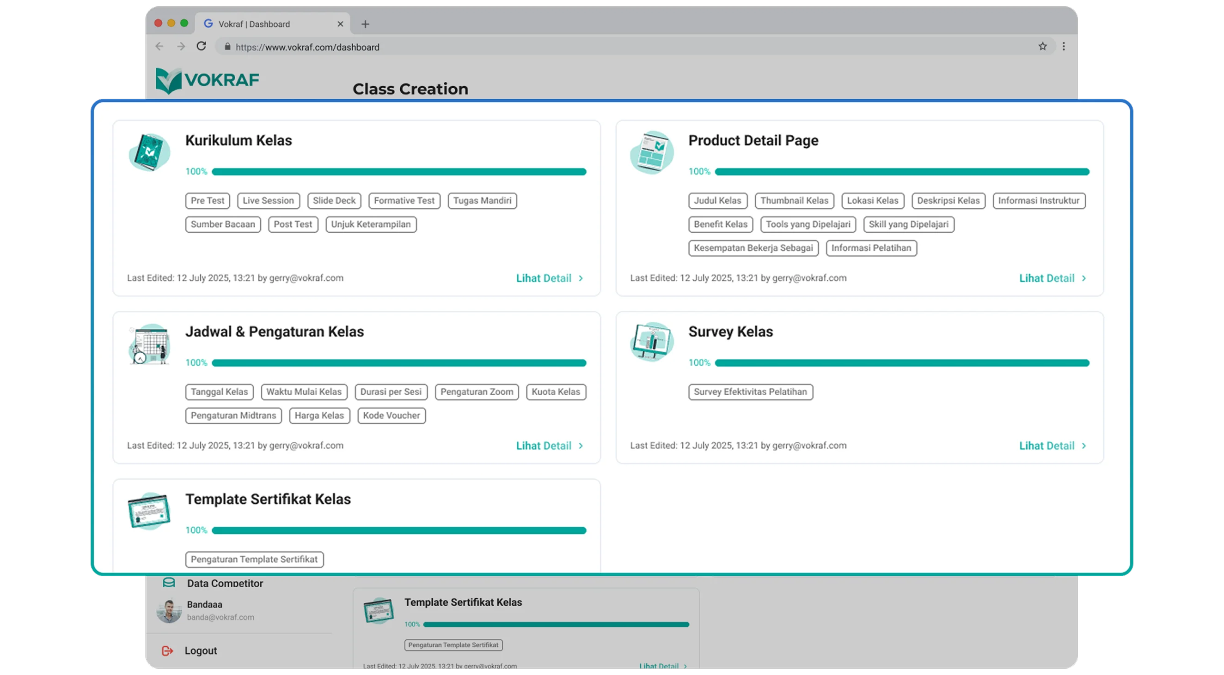Viewport: 1224px width, 675px height.
Task: Click the red Logout icon
Action: click(167, 651)
